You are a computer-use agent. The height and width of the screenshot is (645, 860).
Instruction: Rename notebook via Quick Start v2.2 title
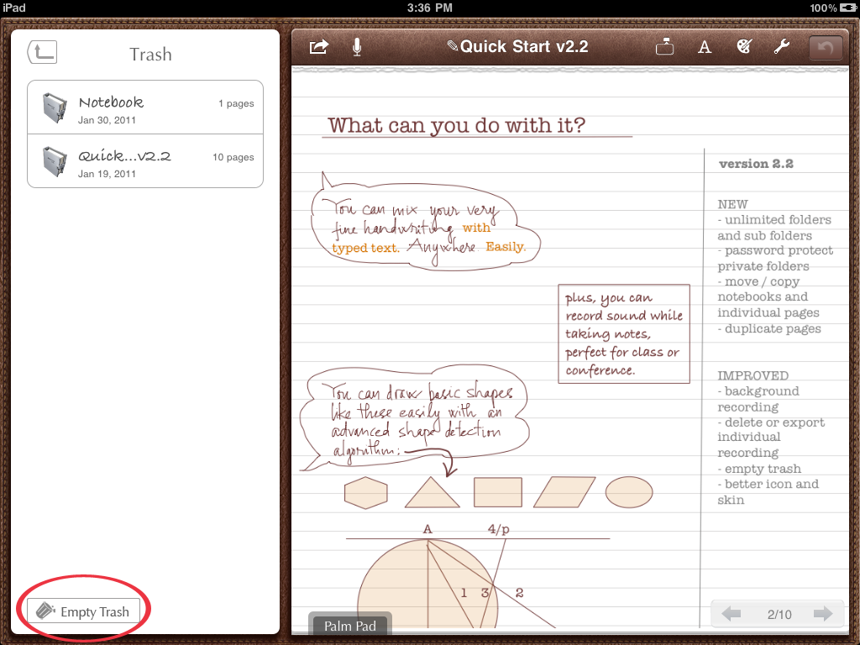pos(517,47)
